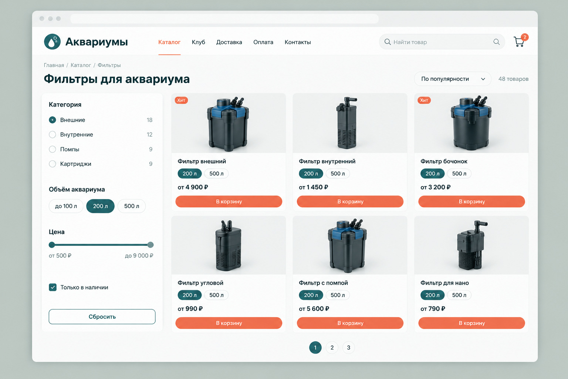This screenshot has height=379, width=568.
Task: Open the shopping cart icon
Action: tap(519, 42)
